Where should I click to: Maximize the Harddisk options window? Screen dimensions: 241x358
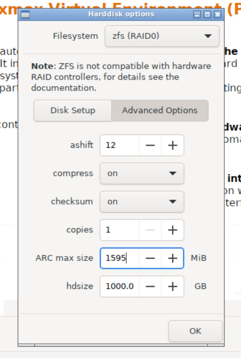click(x=207, y=15)
